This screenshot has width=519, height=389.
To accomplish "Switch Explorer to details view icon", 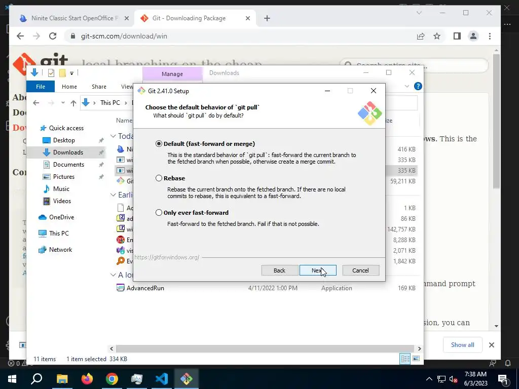I will [405, 359].
